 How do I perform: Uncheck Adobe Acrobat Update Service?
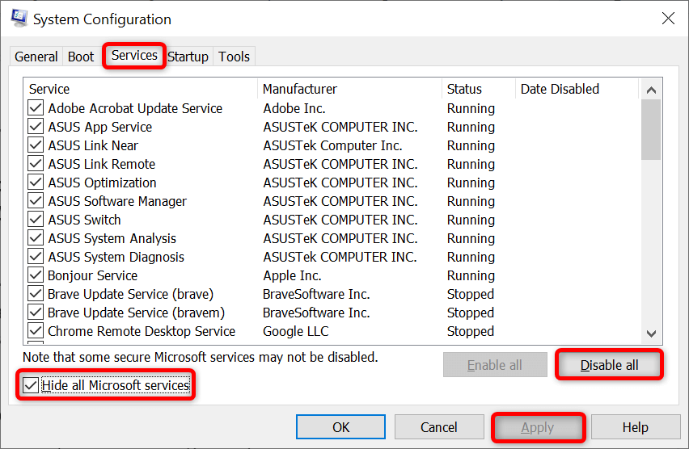click(36, 108)
